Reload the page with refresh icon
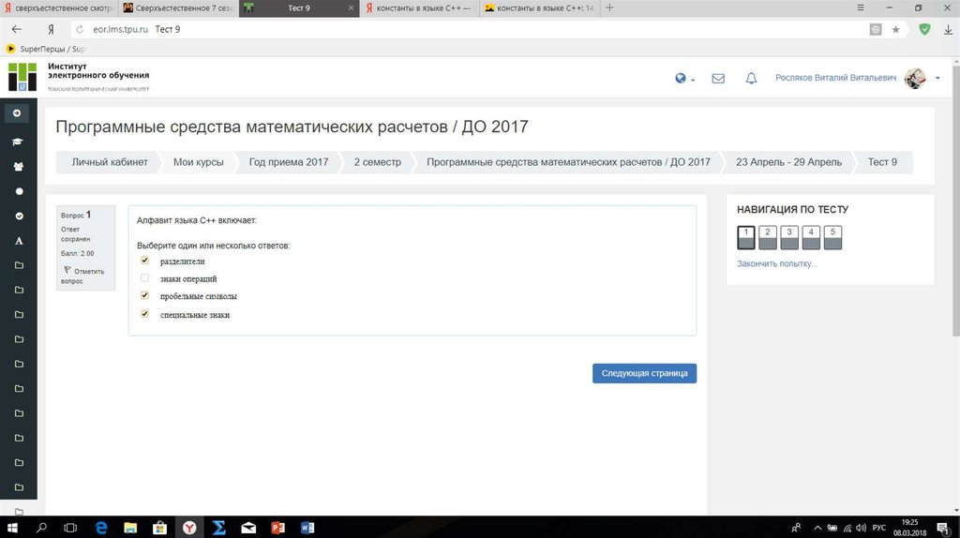960x538 pixels. pyautogui.click(x=80, y=29)
